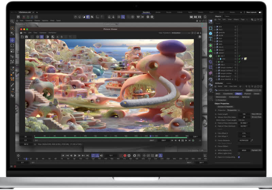
Task: Open the Daylight white balance preset dropdown
Action: pyautogui.click(x=256, y=150)
